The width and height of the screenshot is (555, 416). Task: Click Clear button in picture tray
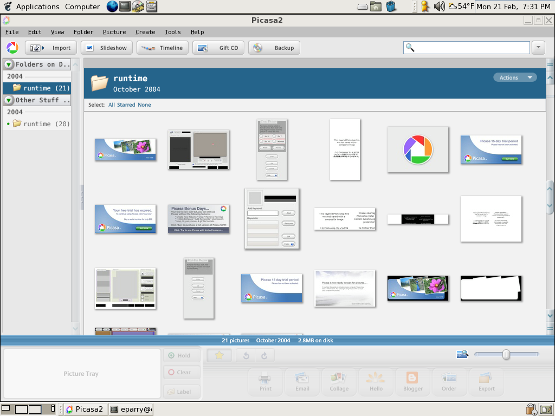coord(182,372)
